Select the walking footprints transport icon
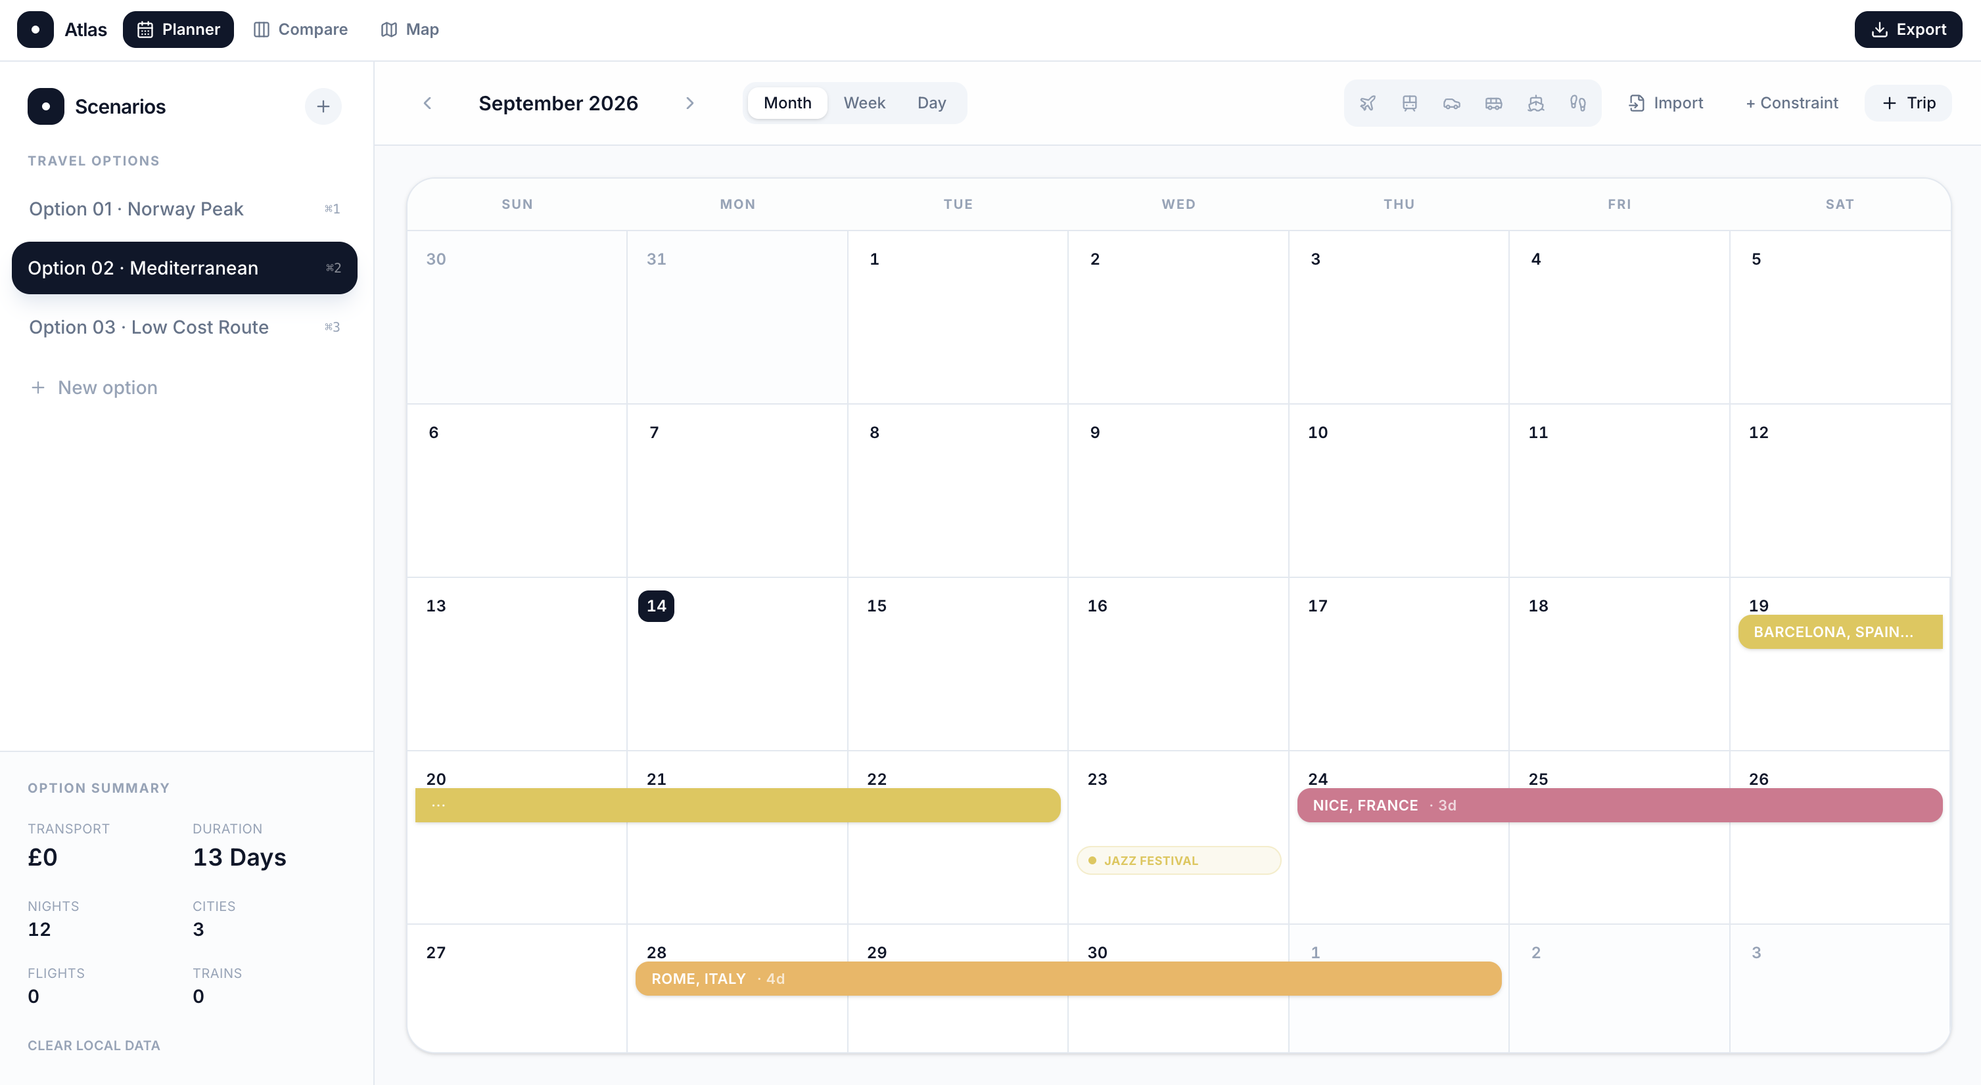1981x1085 pixels. [x=1577, y=103]
